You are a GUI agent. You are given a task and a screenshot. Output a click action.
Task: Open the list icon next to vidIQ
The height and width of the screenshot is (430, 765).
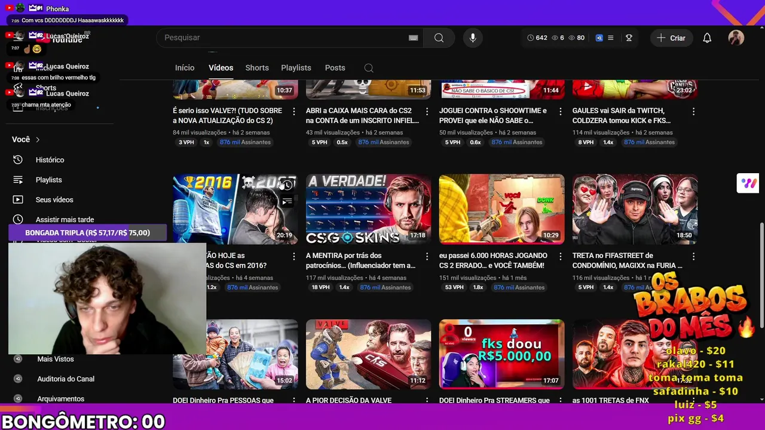point(610,38)
